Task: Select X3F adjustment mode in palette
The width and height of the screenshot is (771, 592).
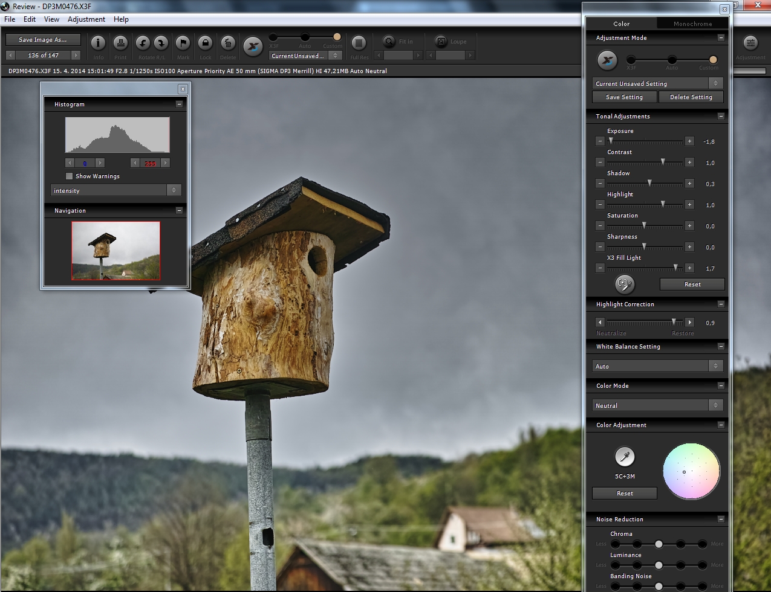Action: tap(631, 60)
